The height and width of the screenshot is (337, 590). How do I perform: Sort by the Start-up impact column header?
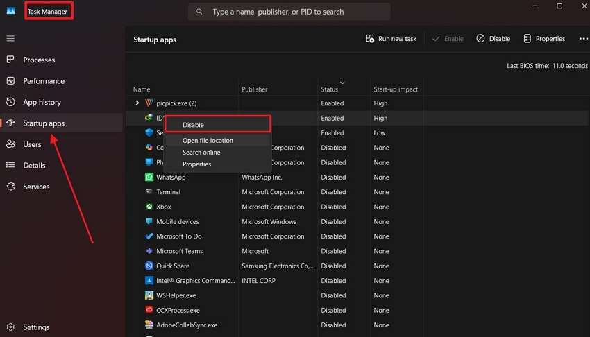[396, 89]
